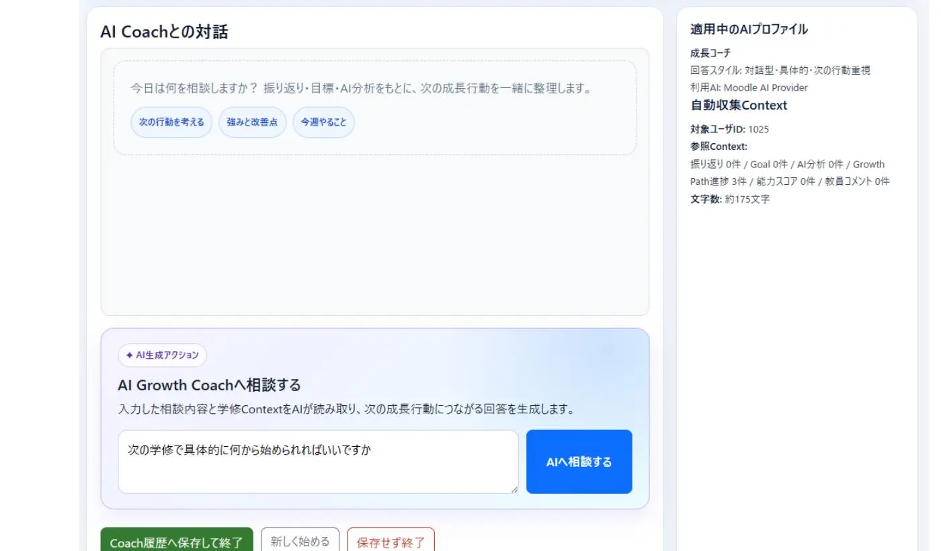This screenshot has width=941, height=551.
Task: Click the 成長コーチ profile name
Action: click(710, 53)
